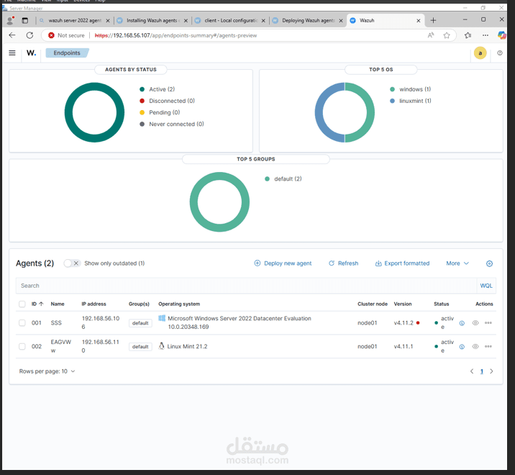The image size is (515, 475).
Task: Go to next page arrow in pagination
Action: [x=491, y=371]
